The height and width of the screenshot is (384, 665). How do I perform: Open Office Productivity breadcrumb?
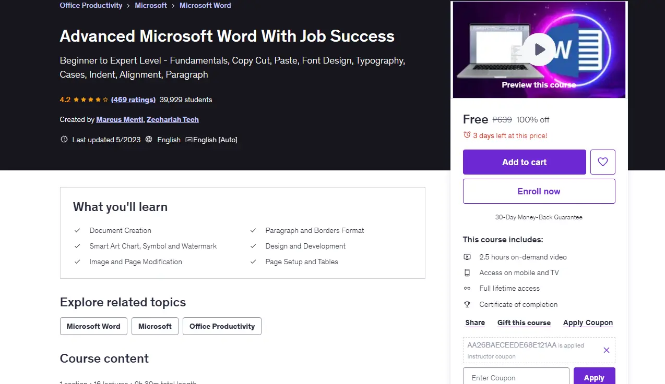pyautogui.click(x=91, y=5)
